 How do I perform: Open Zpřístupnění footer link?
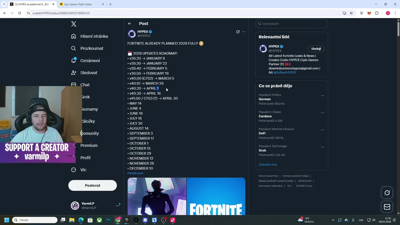coord(305,181)
